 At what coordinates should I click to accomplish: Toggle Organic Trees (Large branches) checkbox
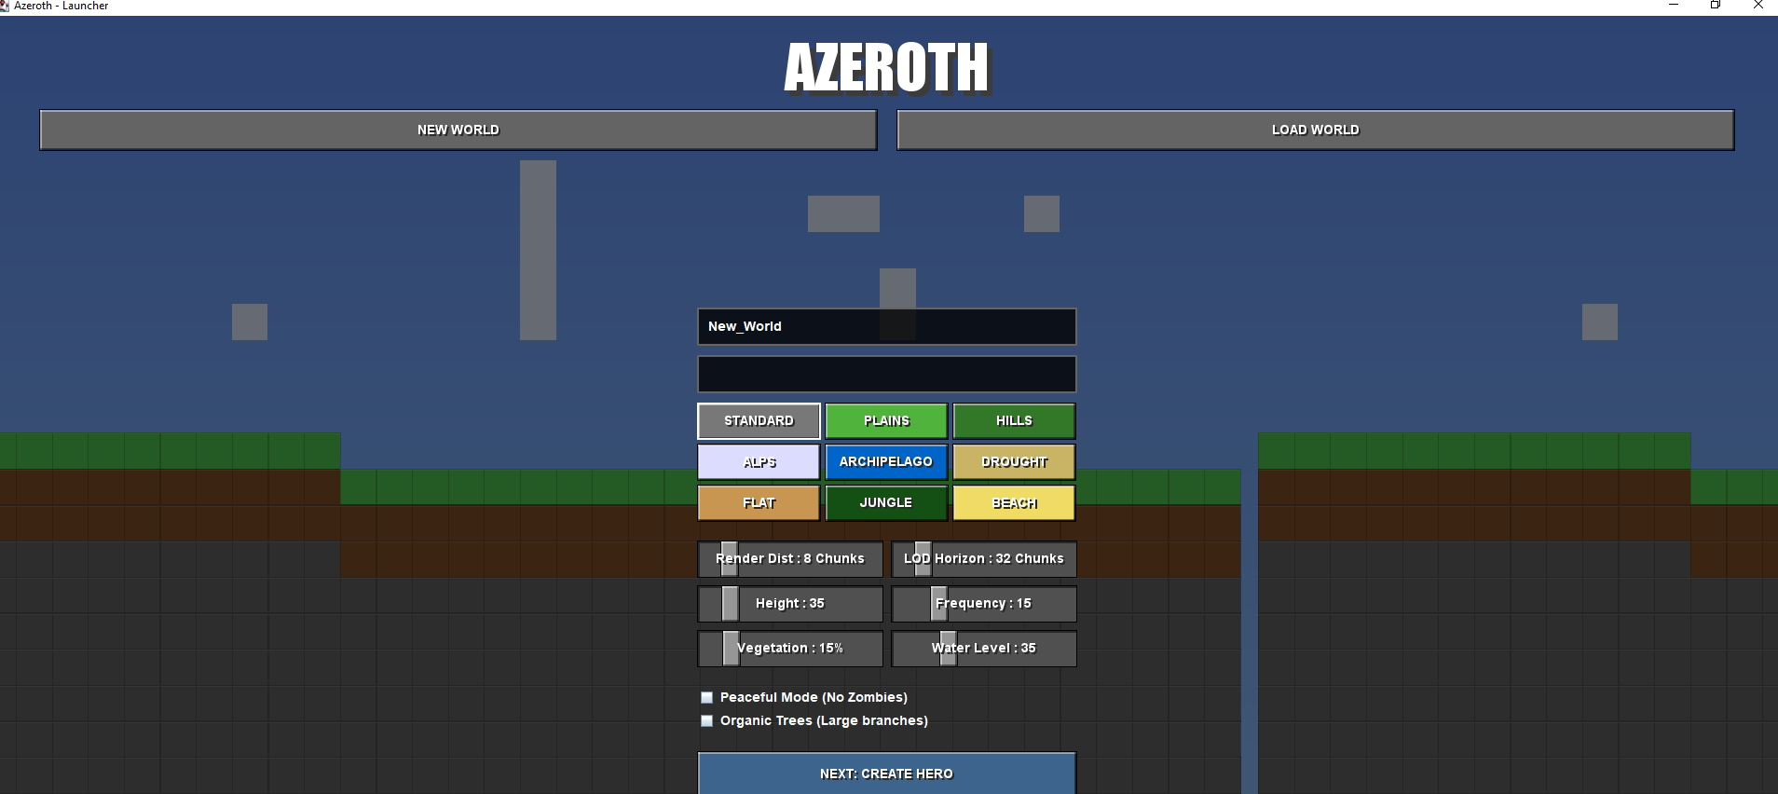pyautogui.click(x=706, y=720)
